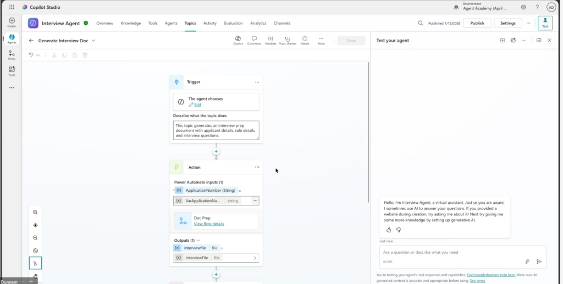Open Flows in the left sidebar
This screenshot has height=284, width=563.
coord(12,54)
